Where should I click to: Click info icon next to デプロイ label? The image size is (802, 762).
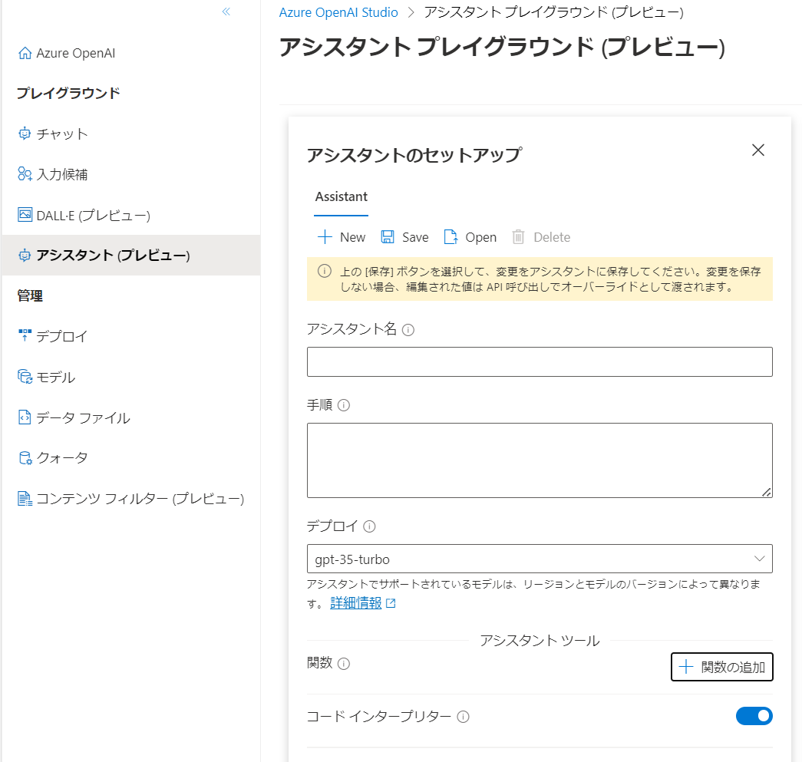[x=369, y=526]
